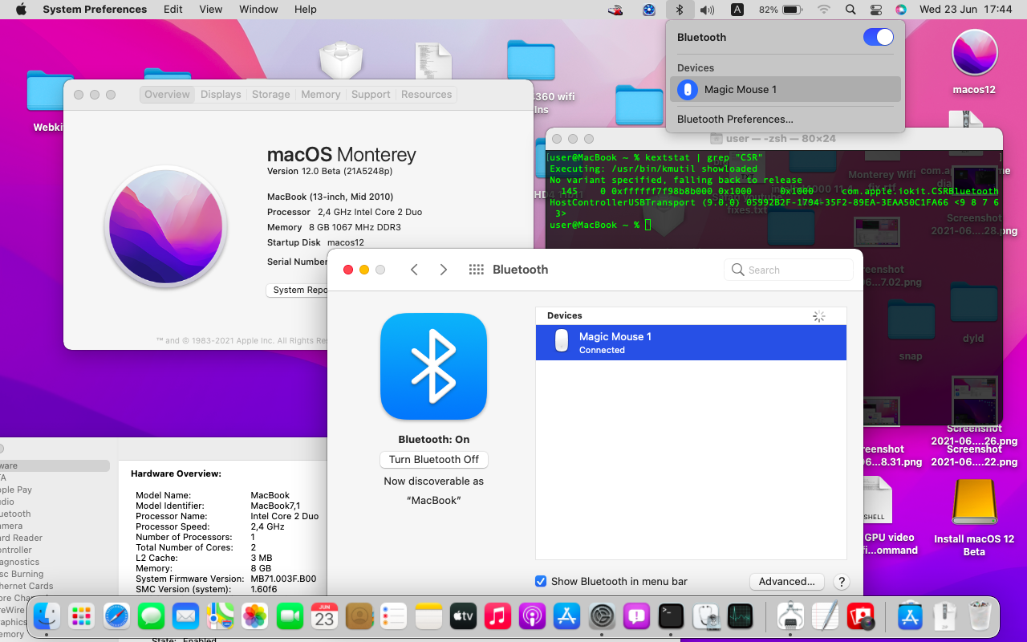Launch Safari from the Dock
This screenshot has height=642, width=1027.
[x=116, y=616]
